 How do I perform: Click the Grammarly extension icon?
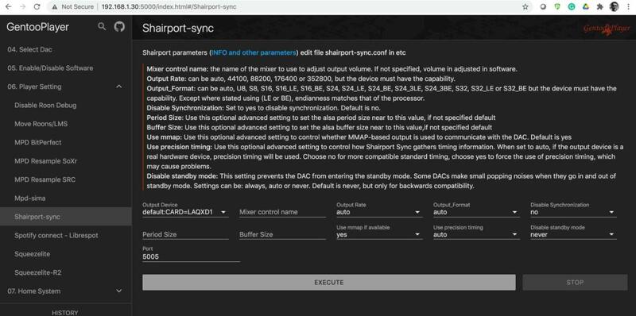[x=572, y=7]
